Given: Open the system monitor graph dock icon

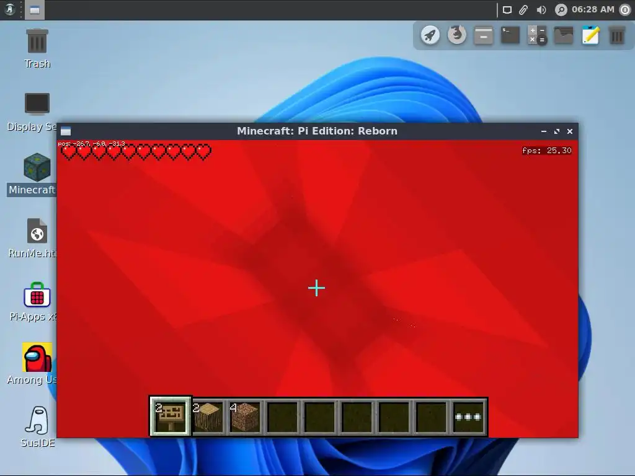Looking at the screenshot, I should tap(564, 35).
